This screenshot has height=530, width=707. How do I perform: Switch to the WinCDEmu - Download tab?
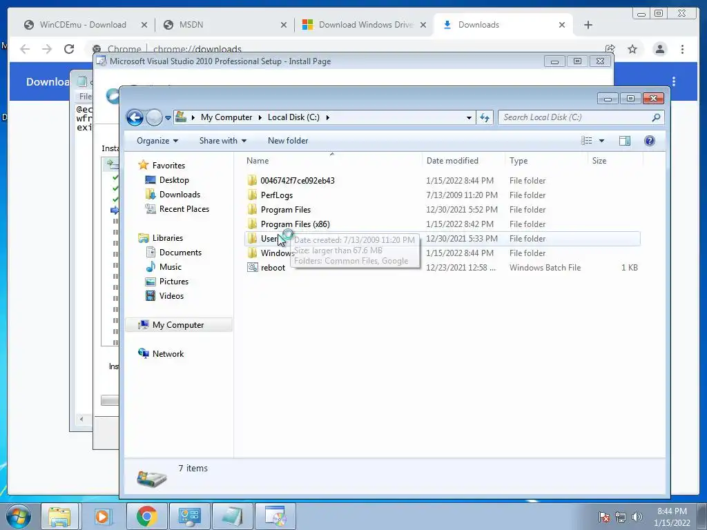(x=83, y=25)
